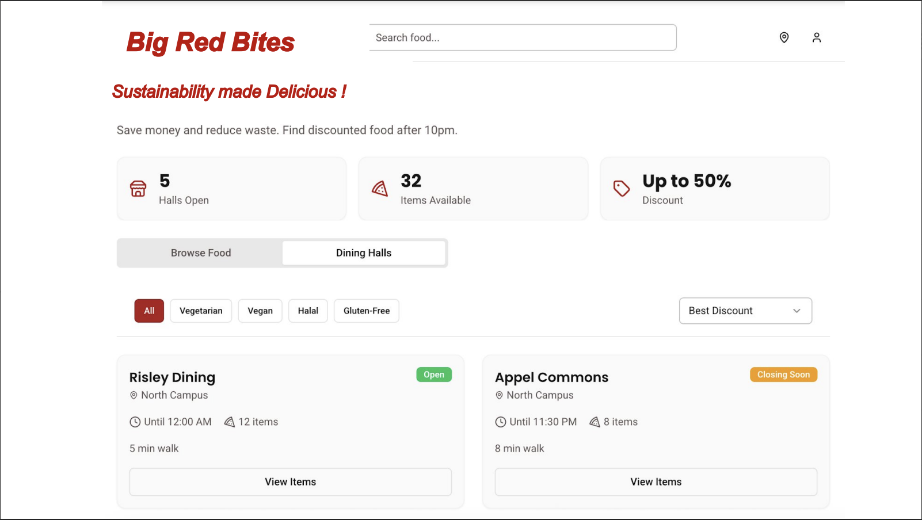Click the storefront icon for Halls Open
Viewport: 922px width, 520px height.
coord(138,189)
